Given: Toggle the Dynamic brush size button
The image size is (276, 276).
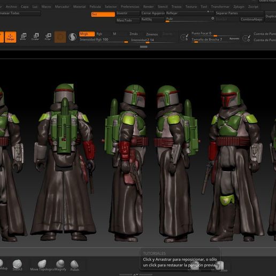Looking at the screenshot, I should 234,39.
